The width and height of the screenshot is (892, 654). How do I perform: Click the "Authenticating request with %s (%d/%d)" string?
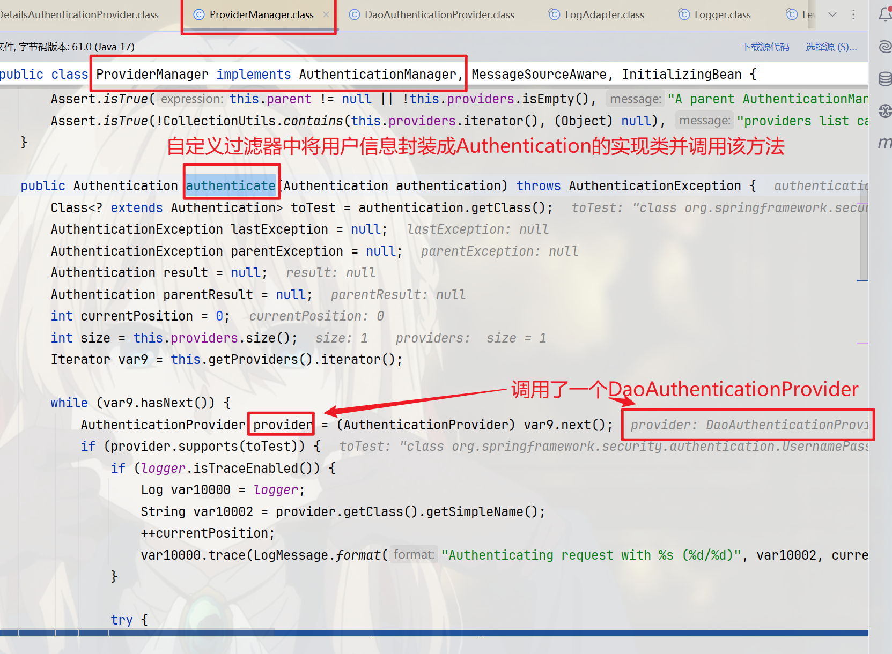coord(591,555)
